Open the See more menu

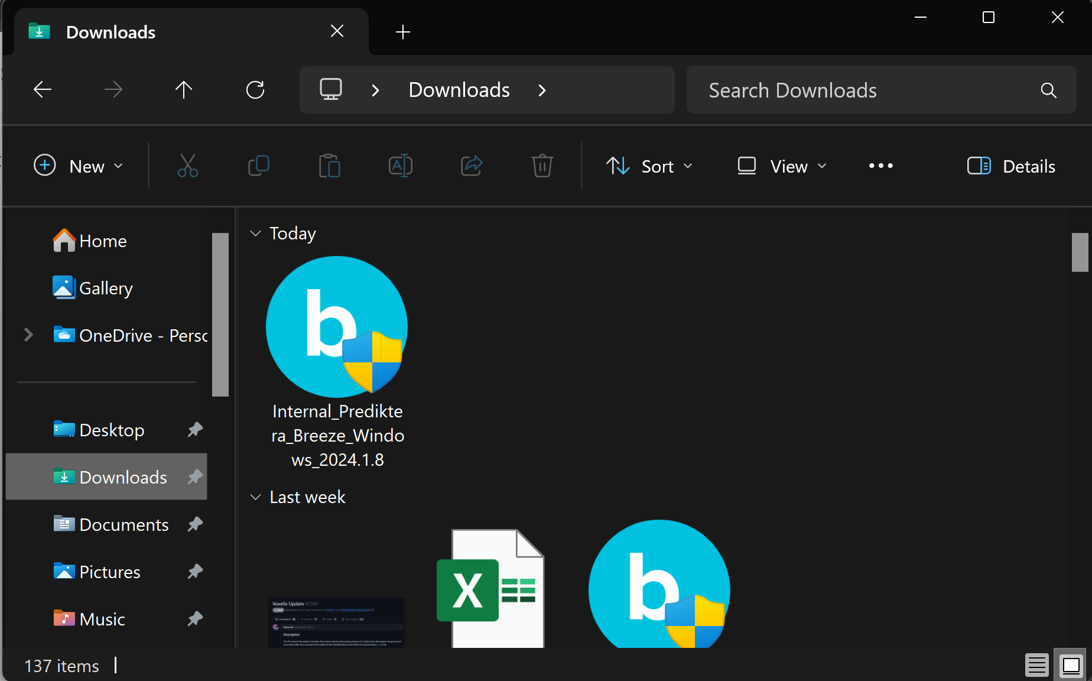pyautogui.click(x=880, y=166)
